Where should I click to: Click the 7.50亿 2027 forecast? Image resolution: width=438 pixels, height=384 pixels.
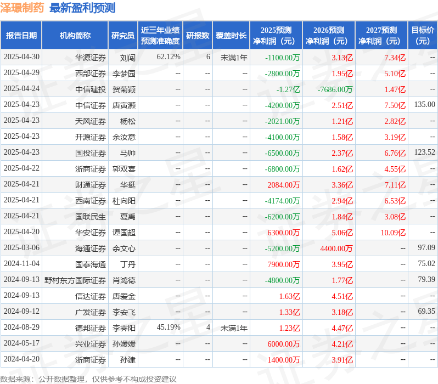(x=395, y=105)
